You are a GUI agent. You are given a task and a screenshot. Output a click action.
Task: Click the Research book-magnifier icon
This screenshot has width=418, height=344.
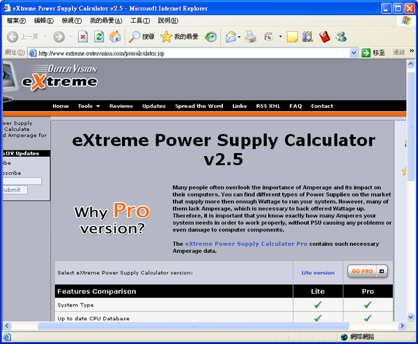[x=308, y=36]
